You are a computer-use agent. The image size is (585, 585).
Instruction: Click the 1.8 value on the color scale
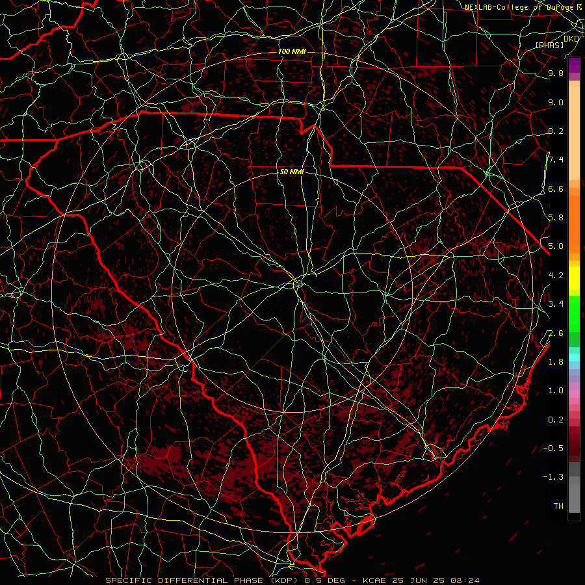(x=556, y=362)
